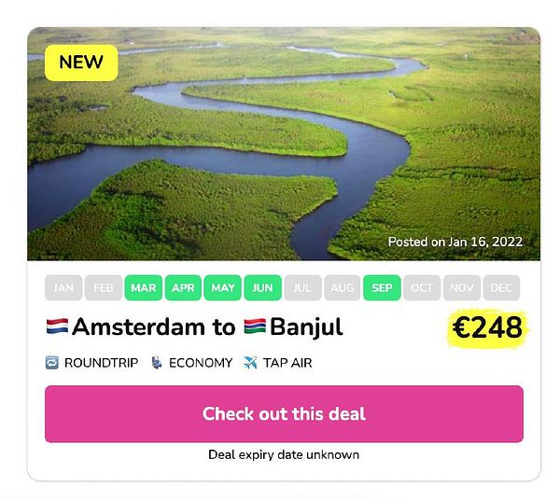Click the roundtrip arrows icon
This screenshot has height=500, width=560.
52,363
